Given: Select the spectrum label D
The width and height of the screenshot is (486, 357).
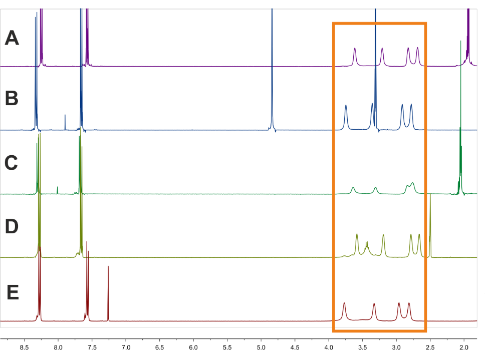Looking at the screenshot, I should pos(12,227).
